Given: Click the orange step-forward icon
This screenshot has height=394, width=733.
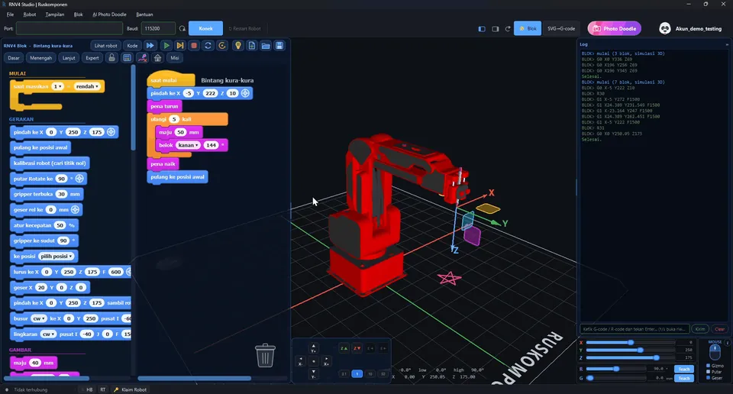Looking at the screenshot, I should pyautogui.click(x=180, y=46).
